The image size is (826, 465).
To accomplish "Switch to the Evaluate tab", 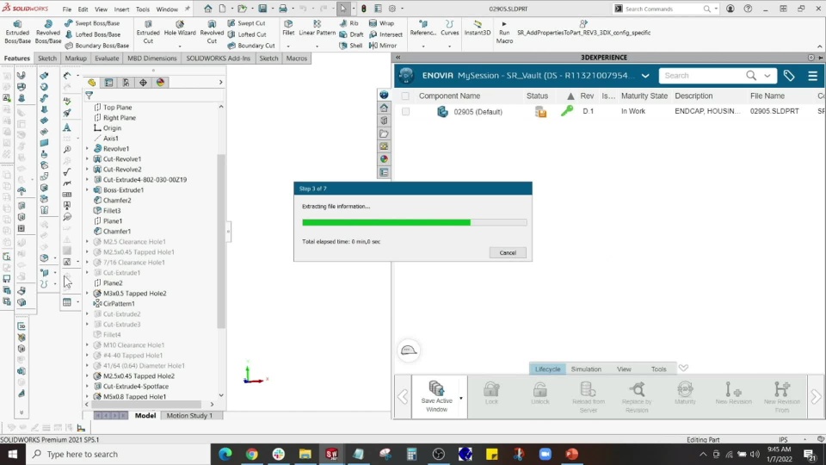I will click(107, 58).
